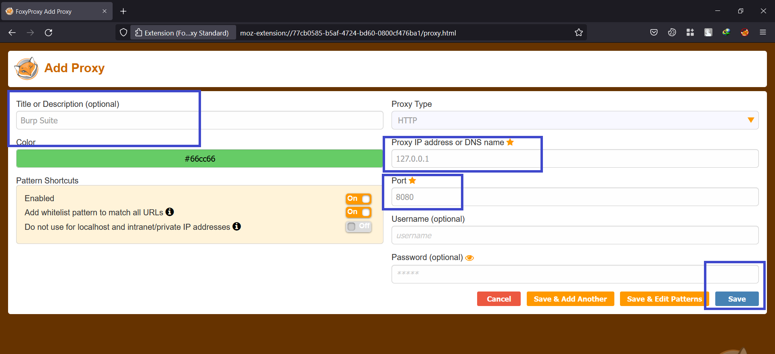Open the Proxy Type dropdown

point(575,120)
